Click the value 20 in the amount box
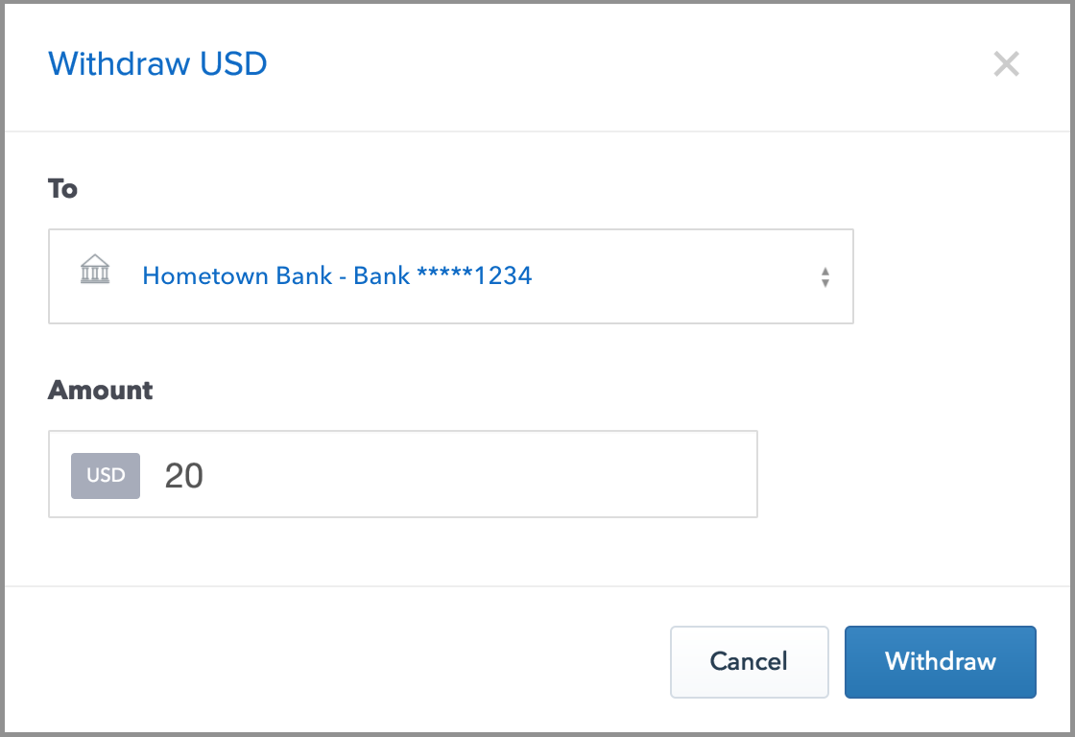The width and height of the screenshot is (1075, 737). 184,475
